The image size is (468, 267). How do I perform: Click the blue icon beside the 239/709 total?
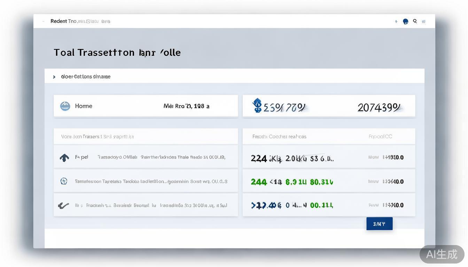pos(257,105)
